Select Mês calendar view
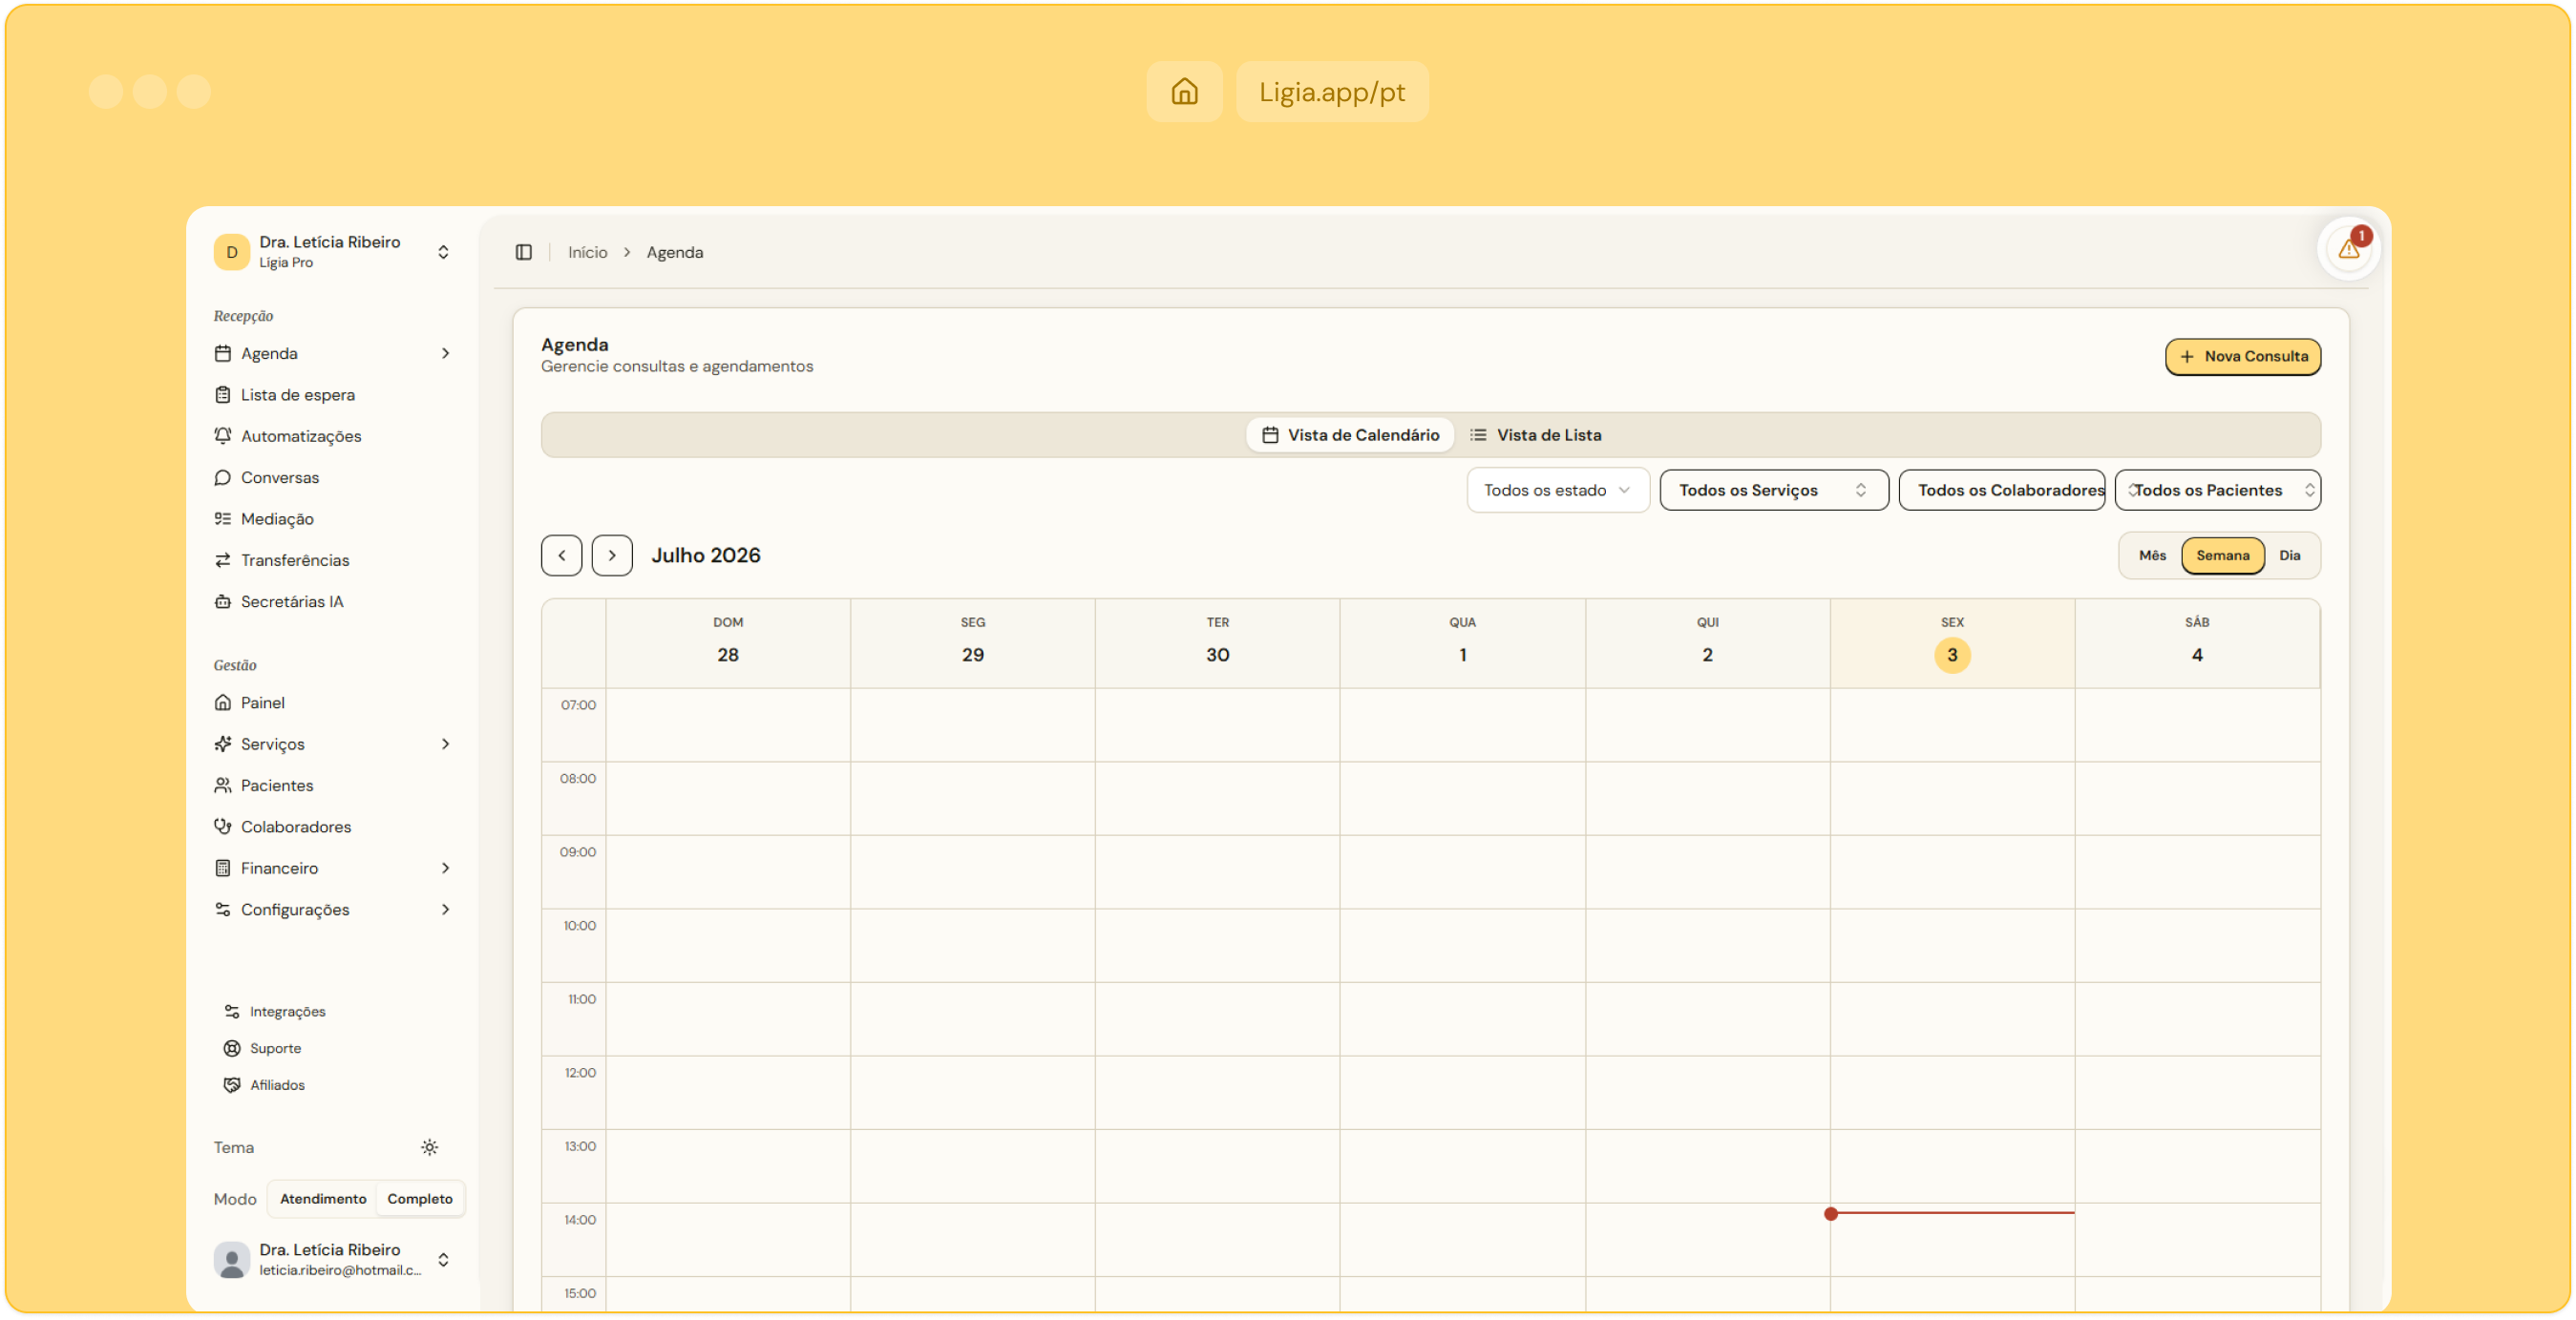This screenshot has width=2576, height=1320. [2152, 555]
